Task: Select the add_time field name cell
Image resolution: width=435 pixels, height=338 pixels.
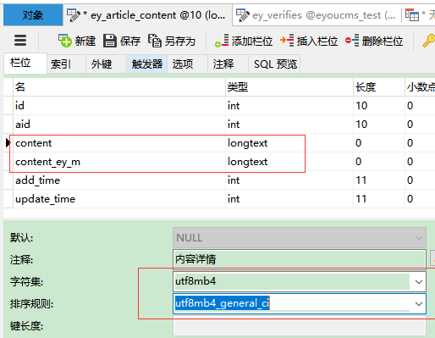Action: tap(119, 180)
